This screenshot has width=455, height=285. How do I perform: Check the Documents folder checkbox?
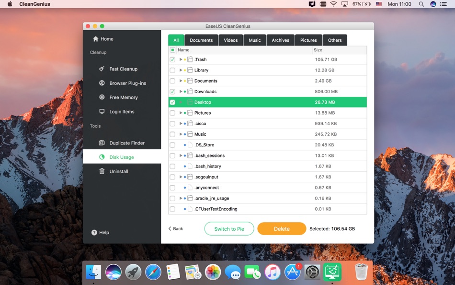click(x=172, y=81)
